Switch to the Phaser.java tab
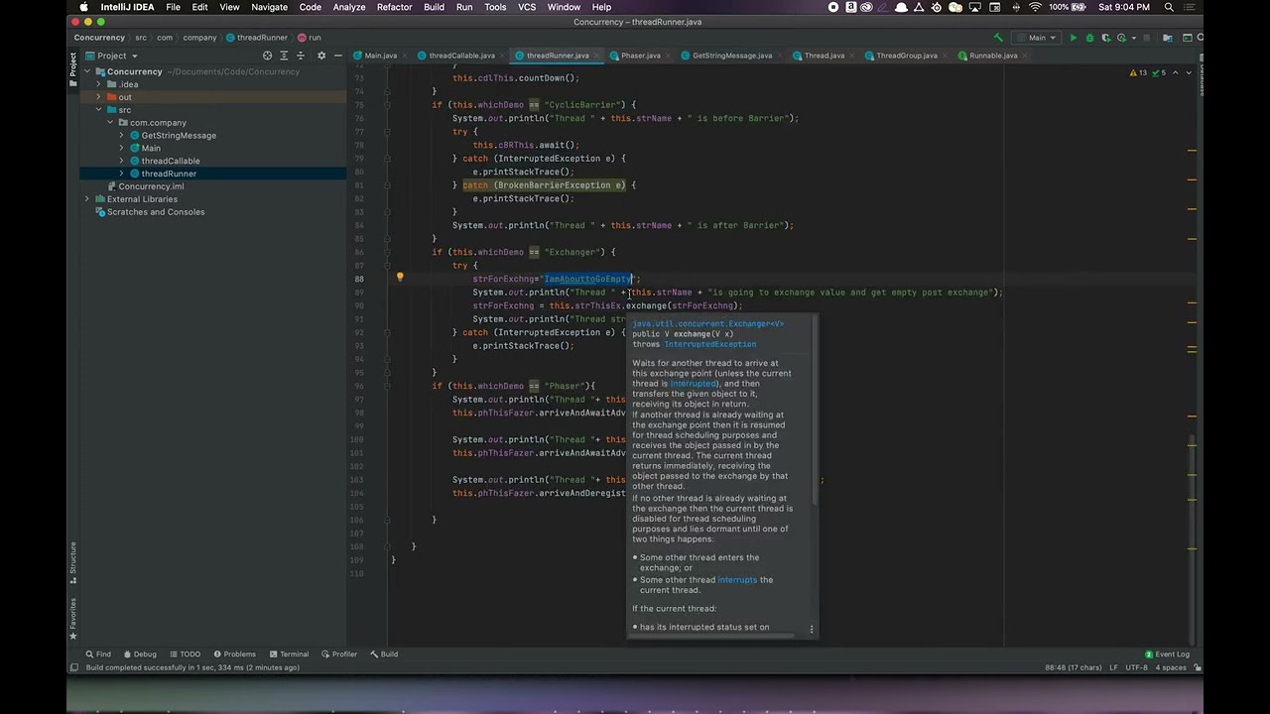Viewport: 1270px width, 714px height. (640, 56)
